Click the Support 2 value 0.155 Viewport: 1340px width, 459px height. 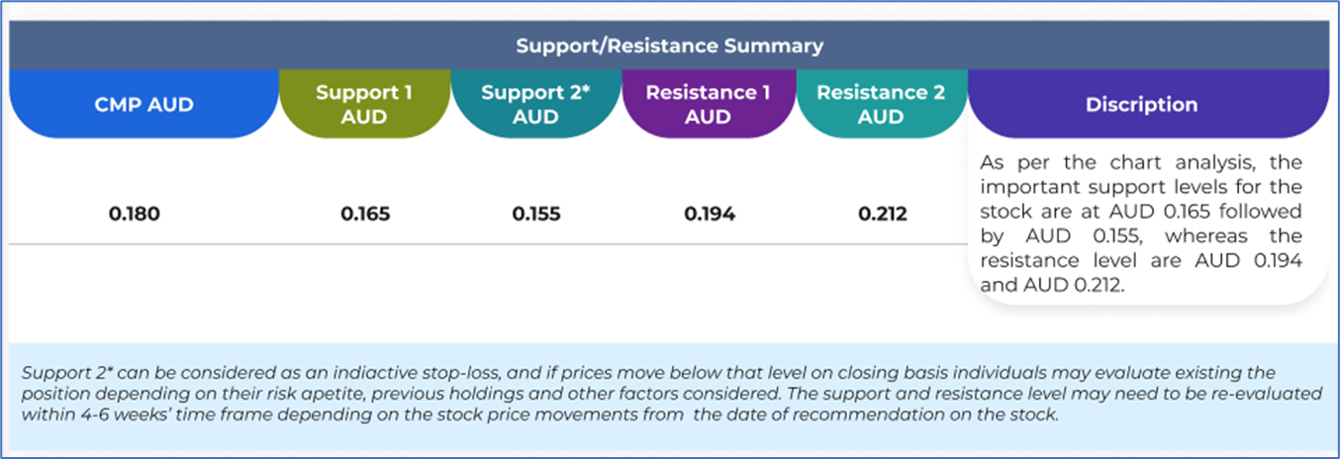(537, 214)
